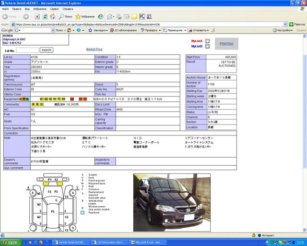Viewport: 307px width, 246px height.
Task: Open Google search box dropdown arrow
Action: (x=53, y=30)
